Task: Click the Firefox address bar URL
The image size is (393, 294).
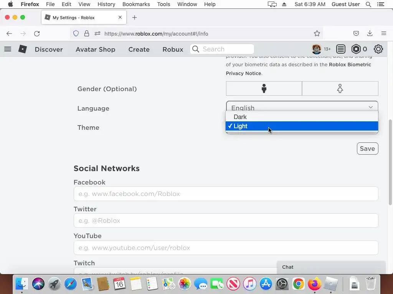Action: click(x=156, y=34)
